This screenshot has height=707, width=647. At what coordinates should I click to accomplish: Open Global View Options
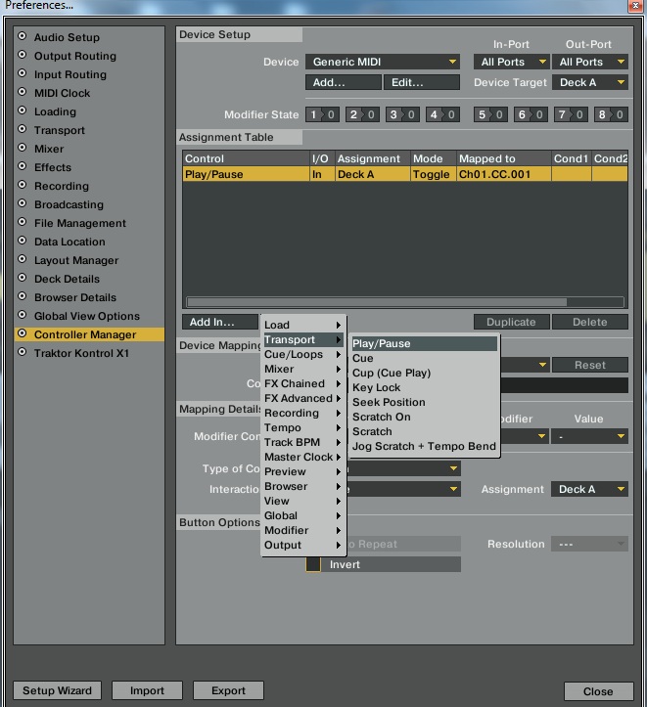click(x=87, y=316)
